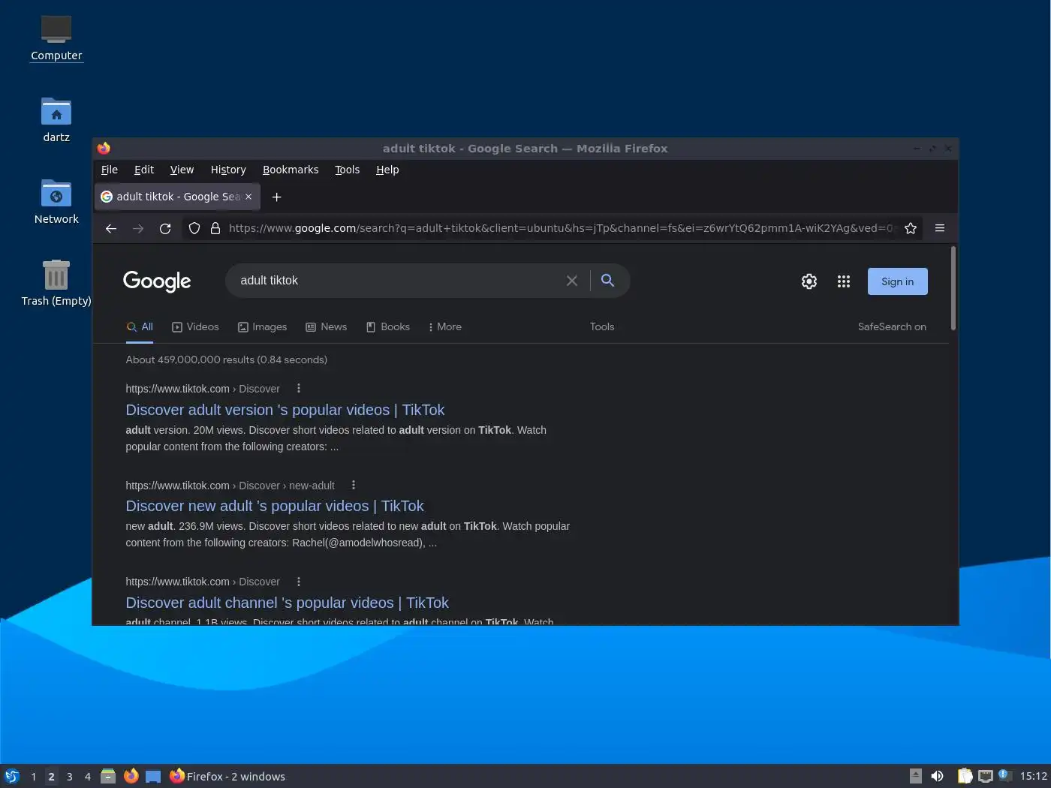Switch to workspace 1

tap(34, 777)
